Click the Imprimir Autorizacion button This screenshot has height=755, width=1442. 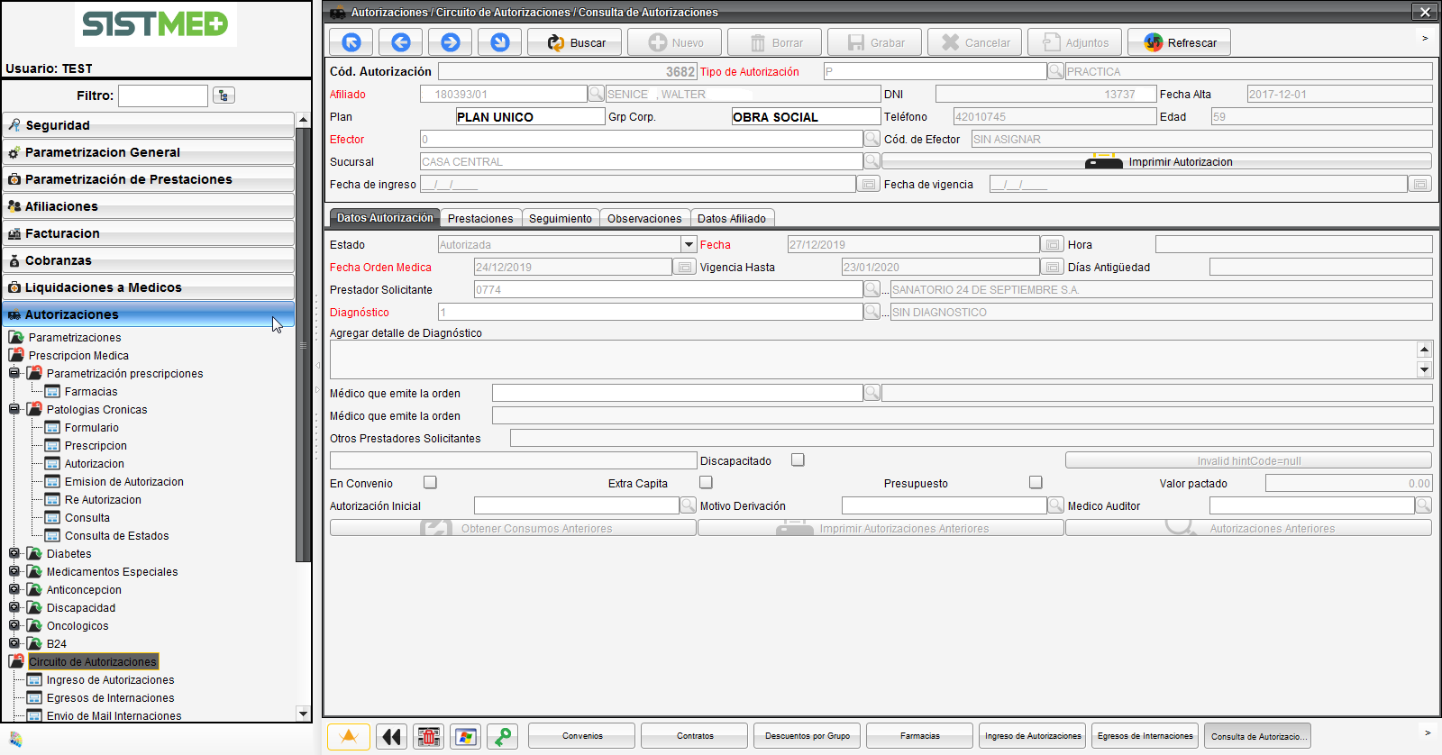pos(1157,162)
